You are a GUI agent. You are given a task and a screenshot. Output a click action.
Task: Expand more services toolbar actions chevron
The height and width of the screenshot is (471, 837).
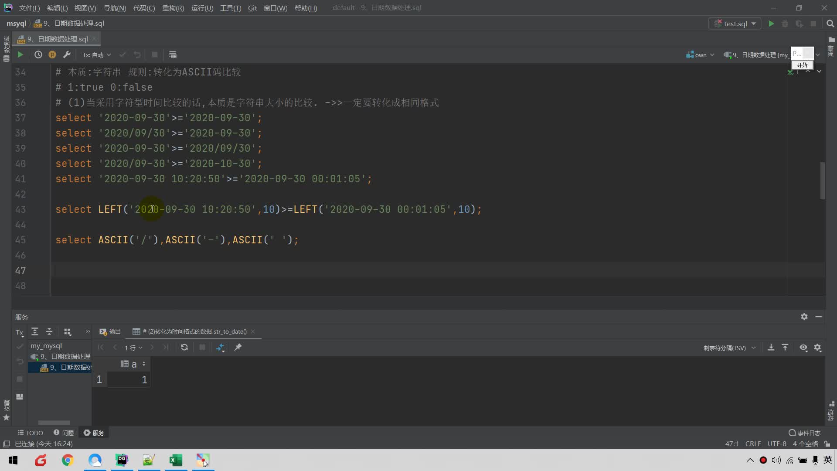(88, 331)
